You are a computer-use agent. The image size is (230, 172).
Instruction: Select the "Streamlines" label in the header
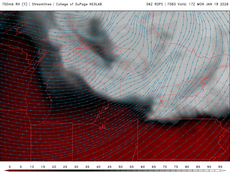click(42, 4)
